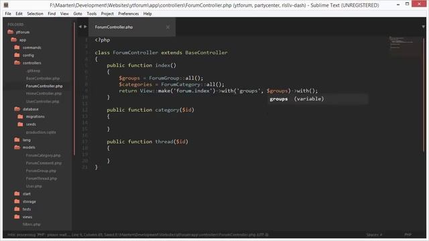Open the Tools menu
429x241 pixels.
pos(92,13)
